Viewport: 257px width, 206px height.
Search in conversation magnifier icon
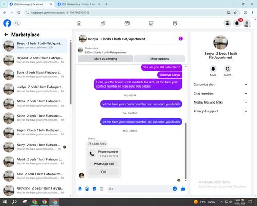coord(228,69)
